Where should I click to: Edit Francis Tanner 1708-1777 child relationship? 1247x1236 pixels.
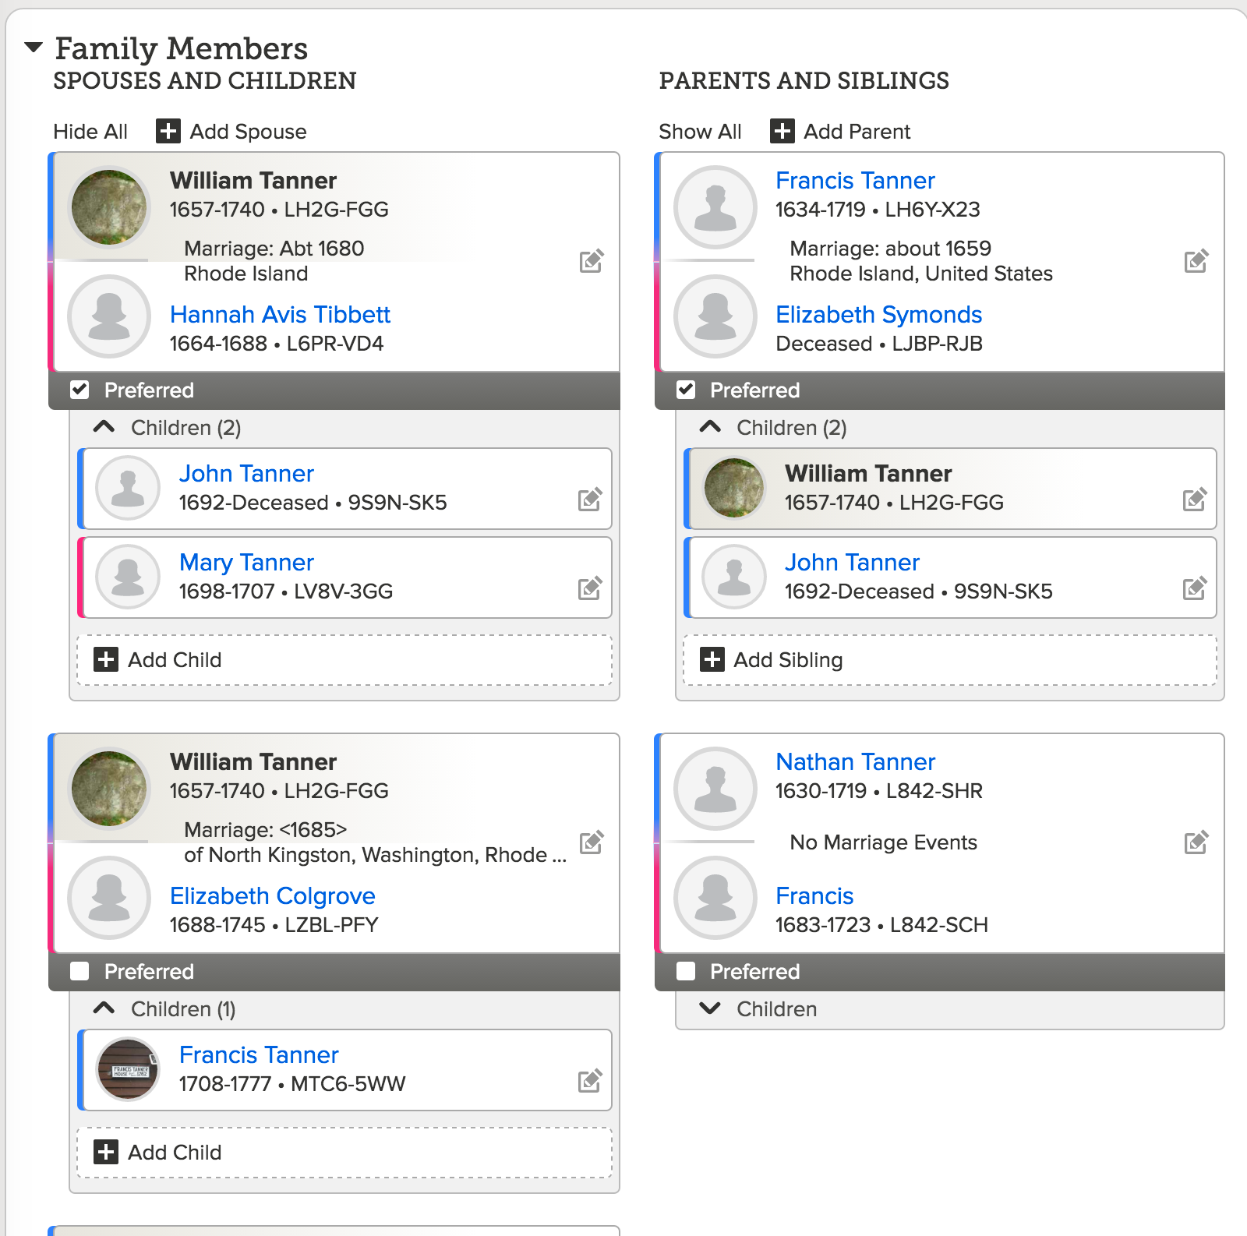pyautogui.click(x=589, y=1081)
